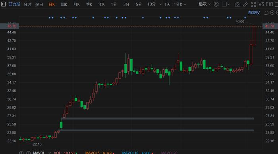Switch to the 分时 tab
Viewport: 278px width, 154px height.
point(27,4)
